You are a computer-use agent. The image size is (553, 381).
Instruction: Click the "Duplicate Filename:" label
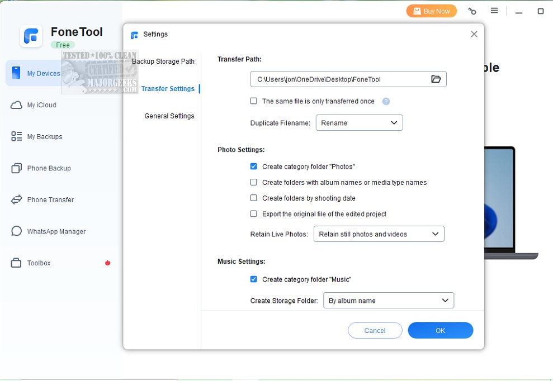(x=280, y=123)
